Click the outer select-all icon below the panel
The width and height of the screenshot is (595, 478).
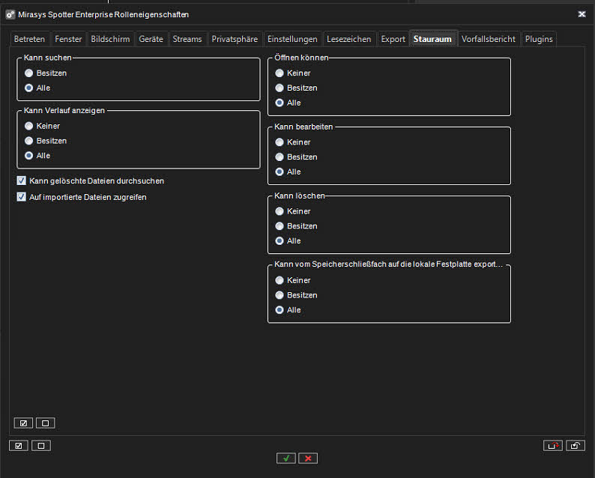(18, 445)
